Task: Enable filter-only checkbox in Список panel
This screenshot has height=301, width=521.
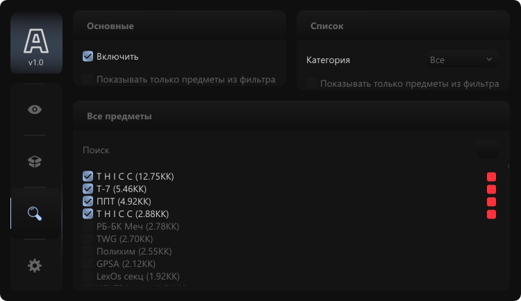Action: point(311,83)
